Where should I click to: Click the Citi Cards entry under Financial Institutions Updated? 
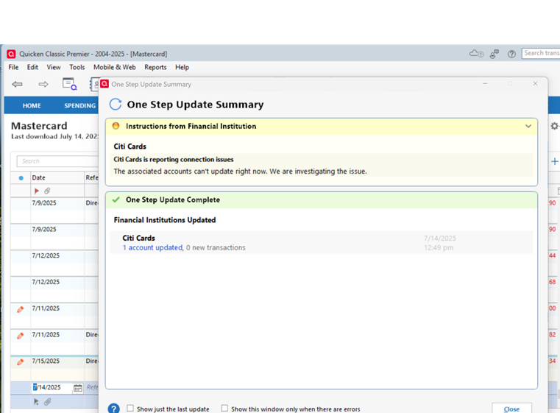click(322, 243)
